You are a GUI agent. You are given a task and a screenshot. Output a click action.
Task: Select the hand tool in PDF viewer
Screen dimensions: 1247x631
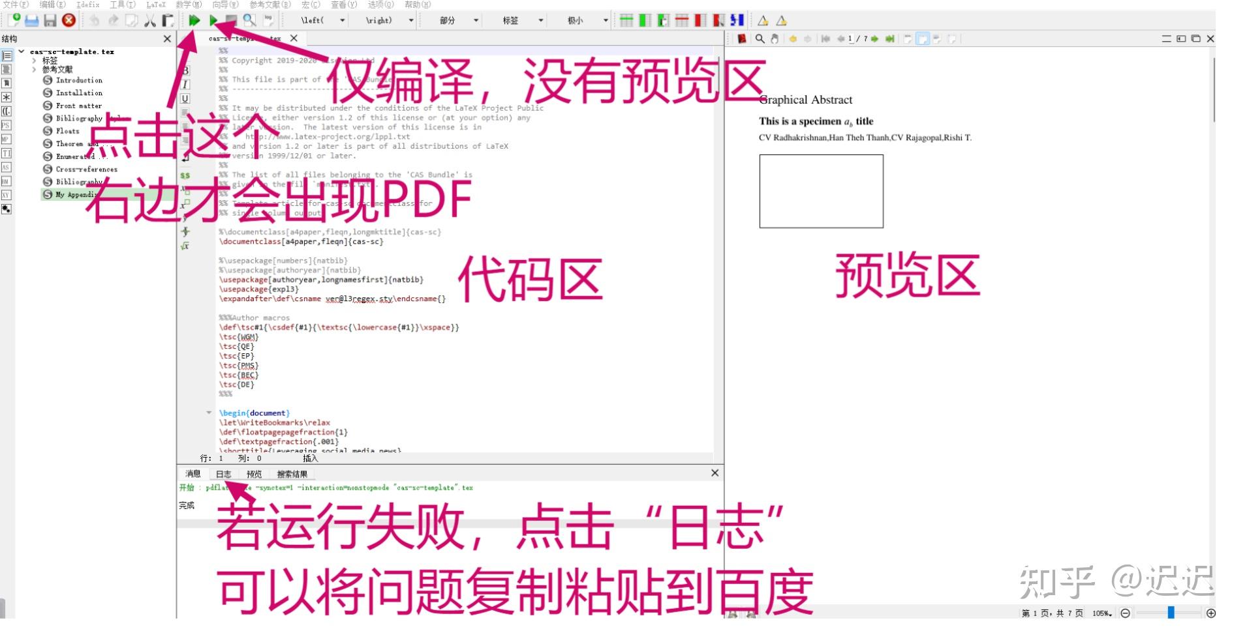tap(774, 39)
